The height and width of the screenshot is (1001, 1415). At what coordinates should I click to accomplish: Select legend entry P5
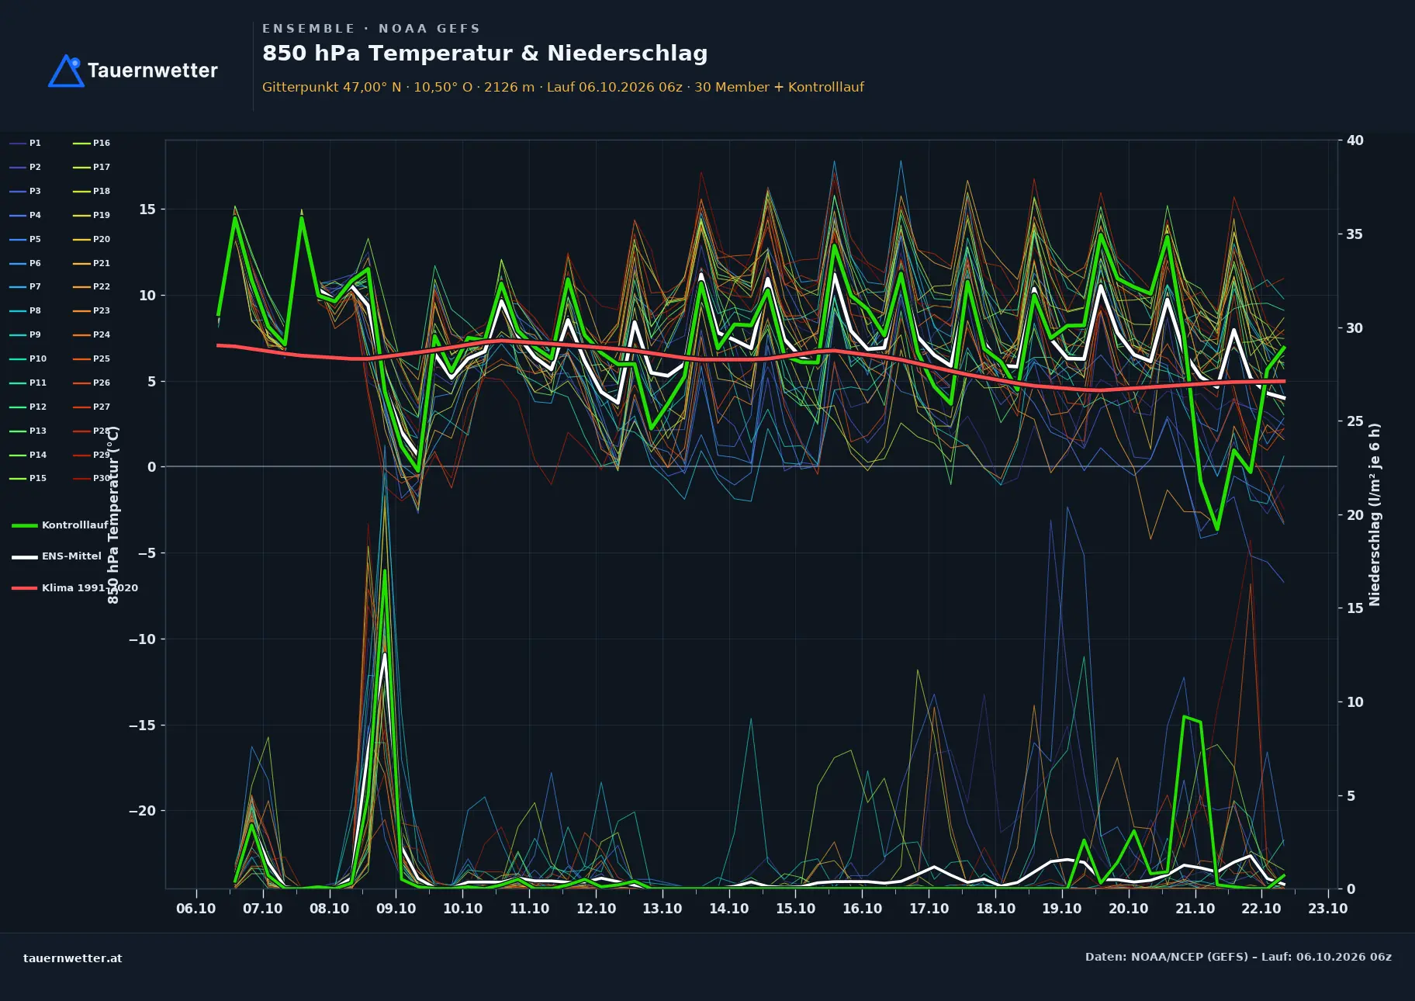pos(25,239)
